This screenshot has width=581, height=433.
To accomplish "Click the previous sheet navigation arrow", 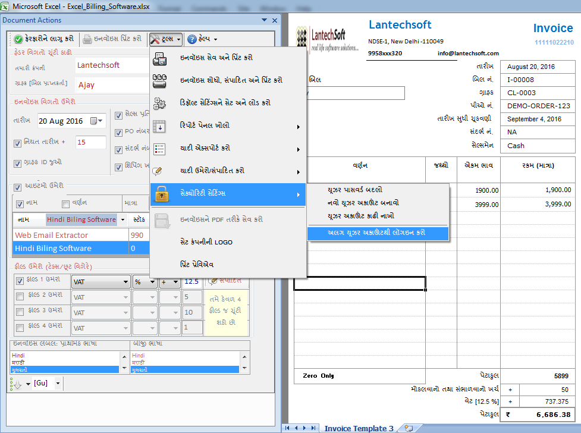I will (x=296, y=428).
